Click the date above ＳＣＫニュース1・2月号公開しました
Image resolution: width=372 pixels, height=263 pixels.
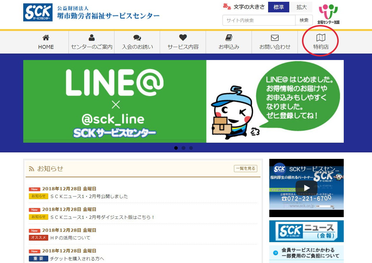click(x=69, y=189)
